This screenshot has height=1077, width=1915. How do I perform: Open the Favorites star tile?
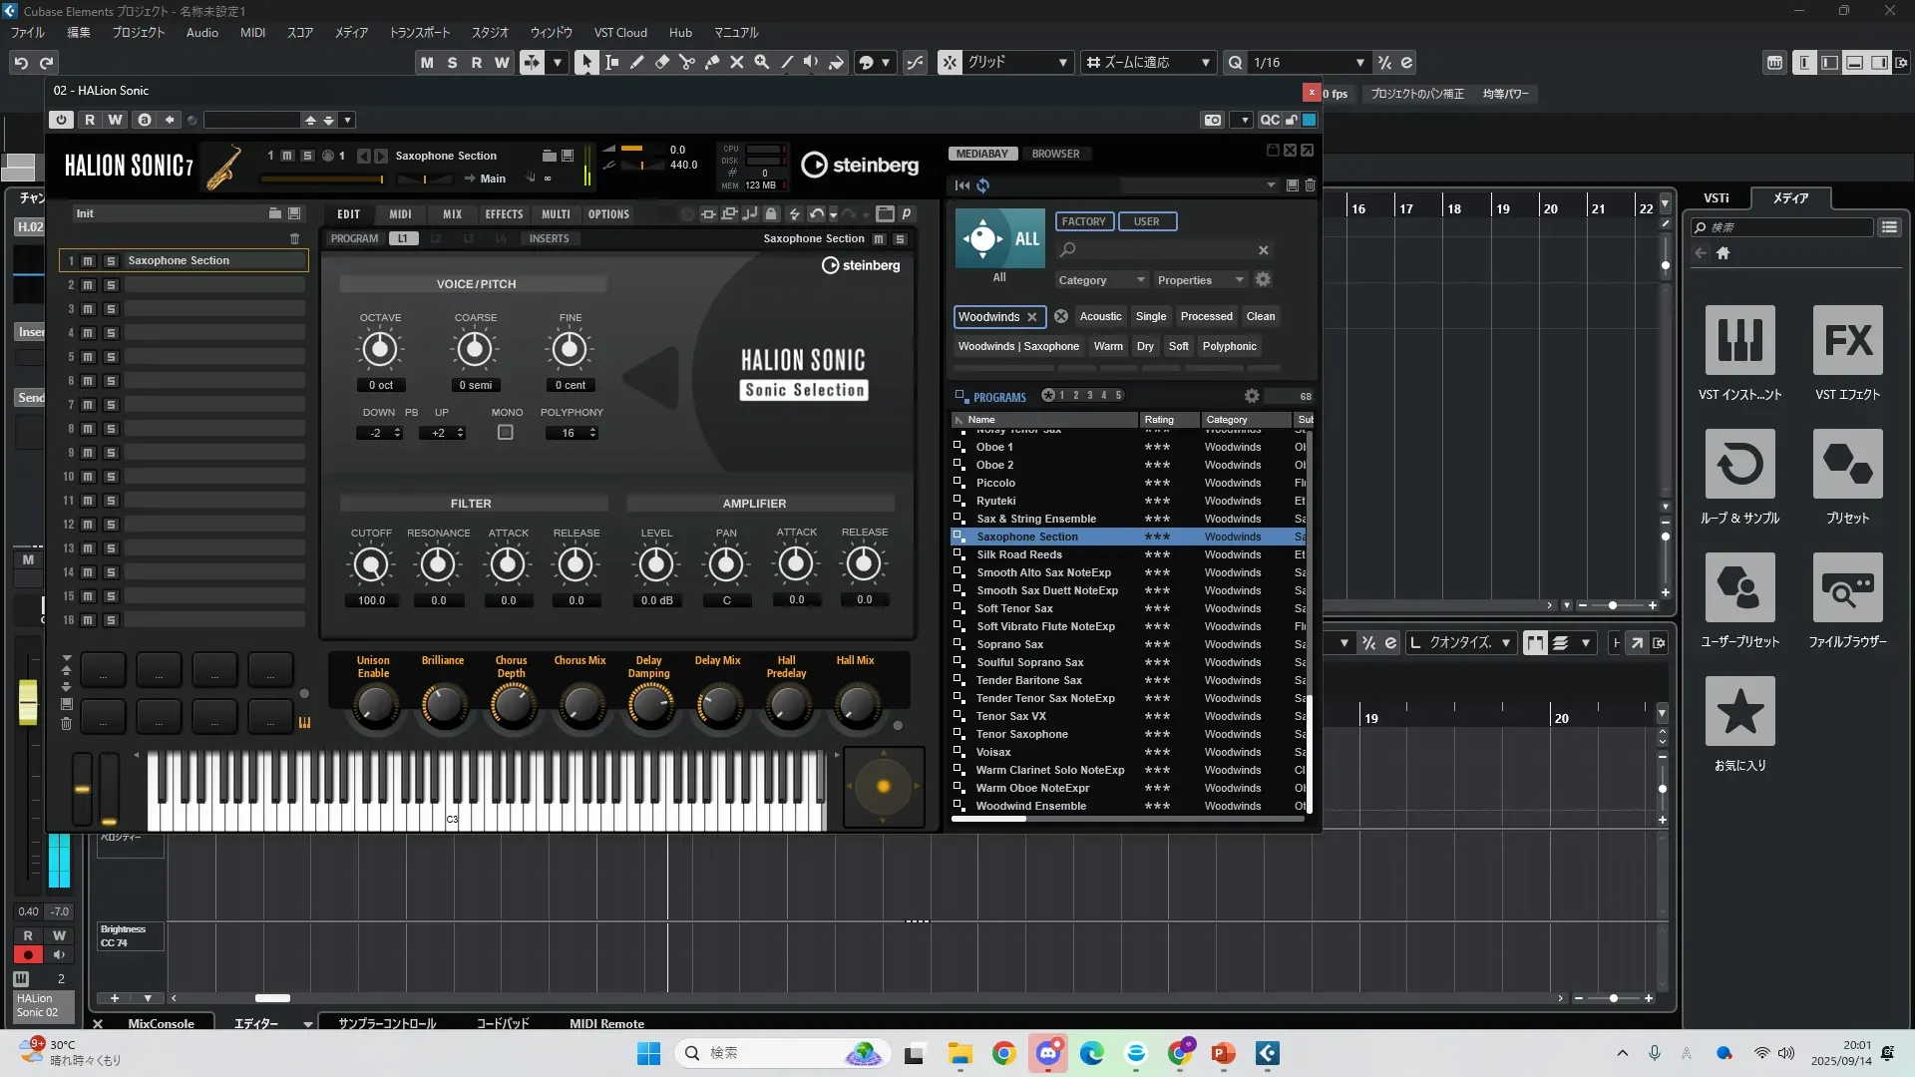click(x=1739, y=712)
